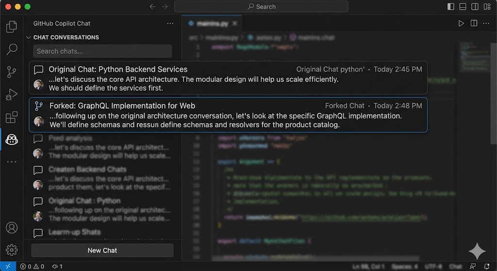This screenshot has height=271, width=497.
Task: Go back with the left arrow
Action: [x=152, y=7]
